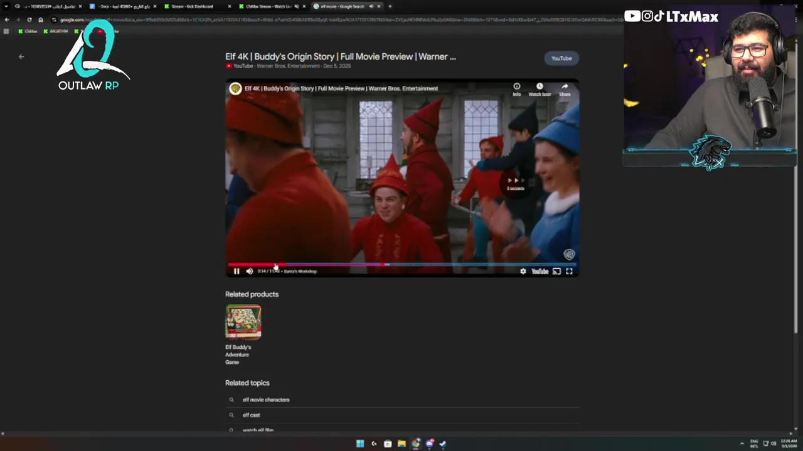
Task: Click the browser back button
Action: pyautogui.click(x=7, y=19)
